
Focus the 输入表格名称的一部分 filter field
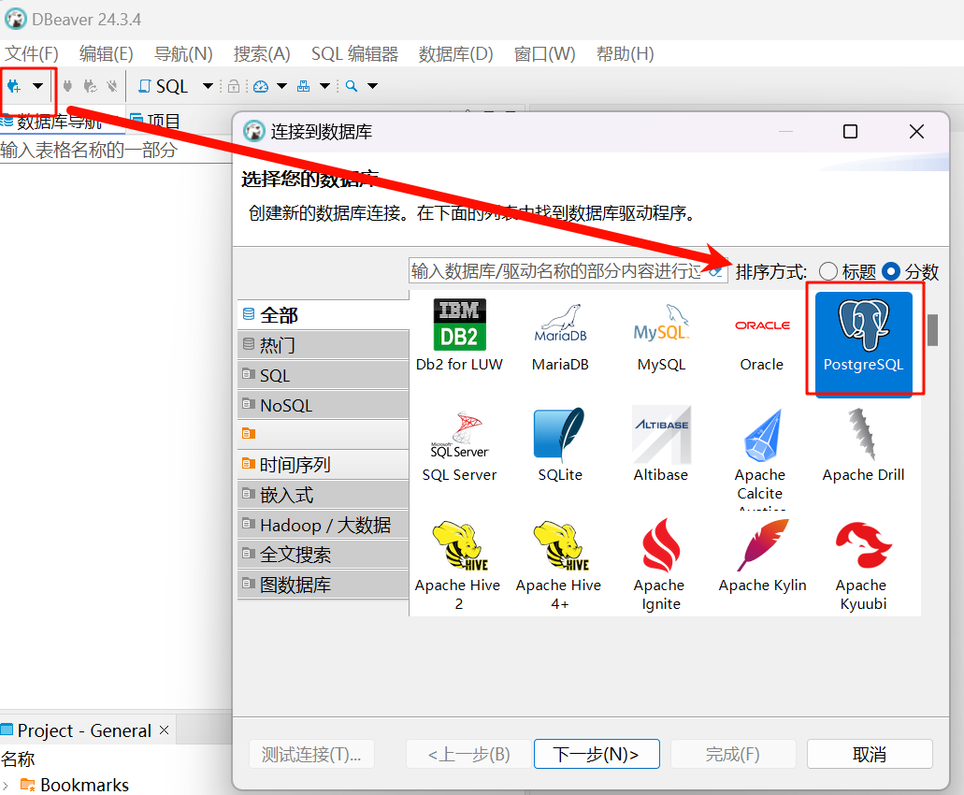pyautogui.click(x=116, y=150)
